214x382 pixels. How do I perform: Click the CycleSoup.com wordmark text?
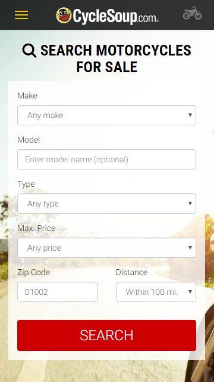(115, 16)
